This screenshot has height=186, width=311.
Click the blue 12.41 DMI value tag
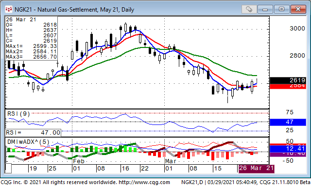288,149
